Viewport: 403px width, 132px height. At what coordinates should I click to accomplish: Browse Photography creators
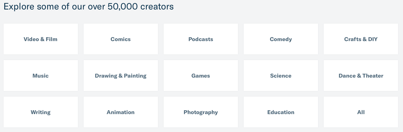(201, 112)
